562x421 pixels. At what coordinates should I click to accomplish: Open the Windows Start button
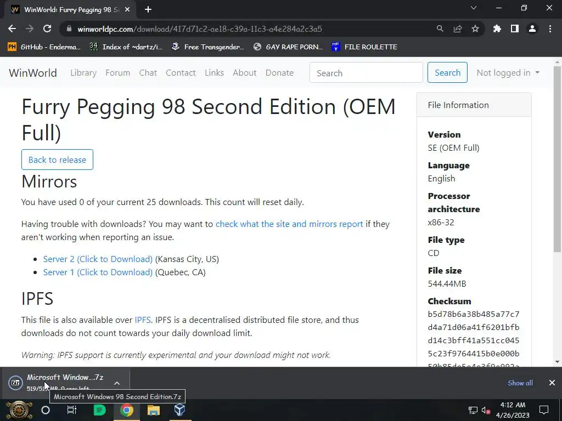tap(19, 410)
